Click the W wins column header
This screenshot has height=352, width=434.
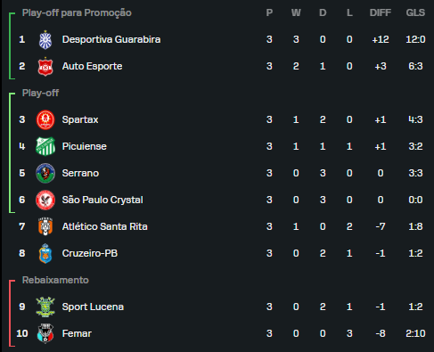(x=296, y=12)
